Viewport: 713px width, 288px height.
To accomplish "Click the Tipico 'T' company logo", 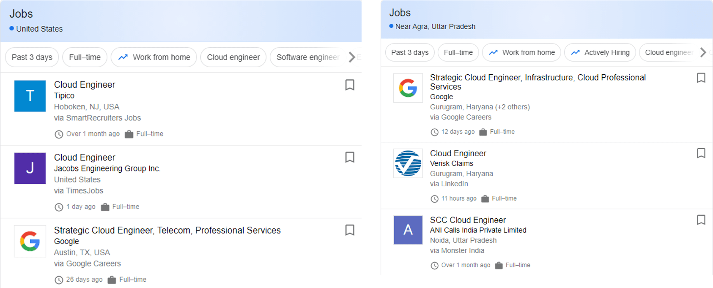I will pyautogui.click(x=30, y=96).
